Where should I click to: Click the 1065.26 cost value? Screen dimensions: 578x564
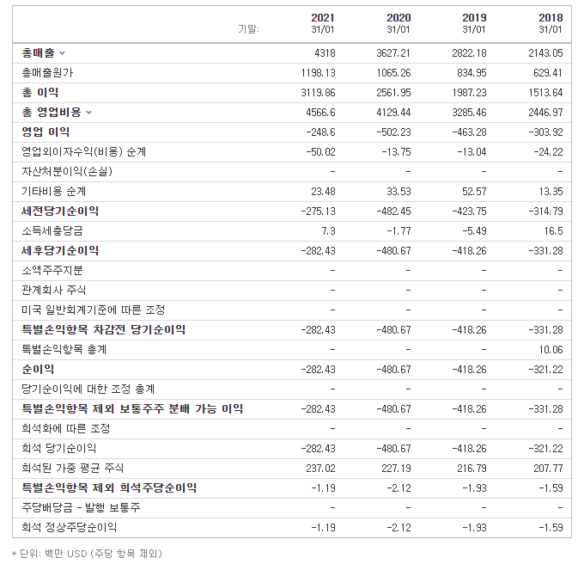(393, 73)
